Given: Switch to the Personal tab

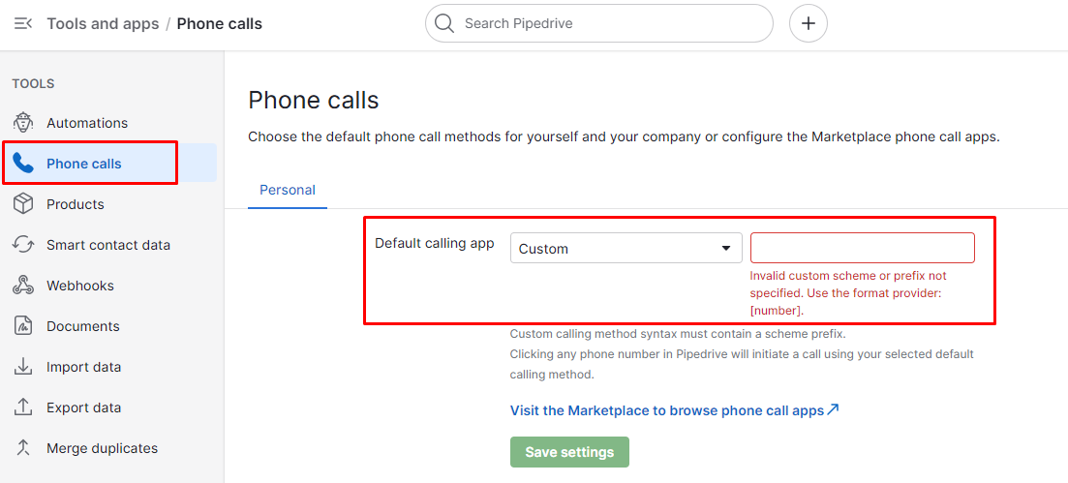Looking at the screenshot, I should pos(288,190).
